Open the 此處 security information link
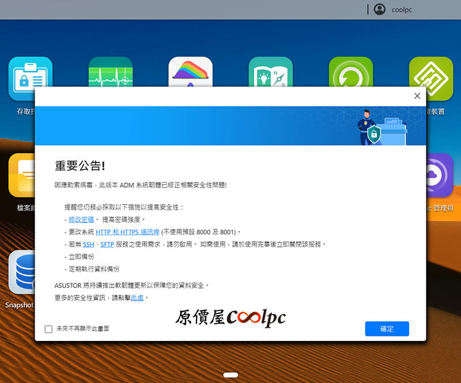 tap(137, 298)
